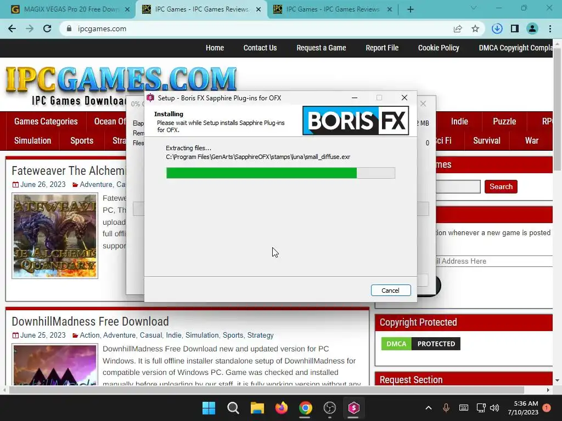This screenshot has height=421, width=562.
Task: Click the share page icon in address bar
Action: tap(458, 29)
